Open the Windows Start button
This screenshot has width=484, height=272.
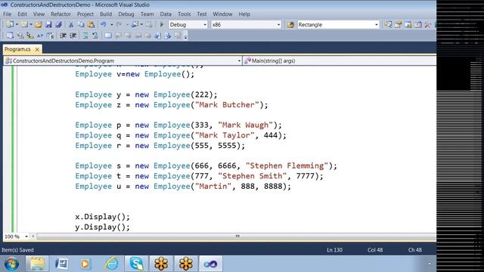12,264
